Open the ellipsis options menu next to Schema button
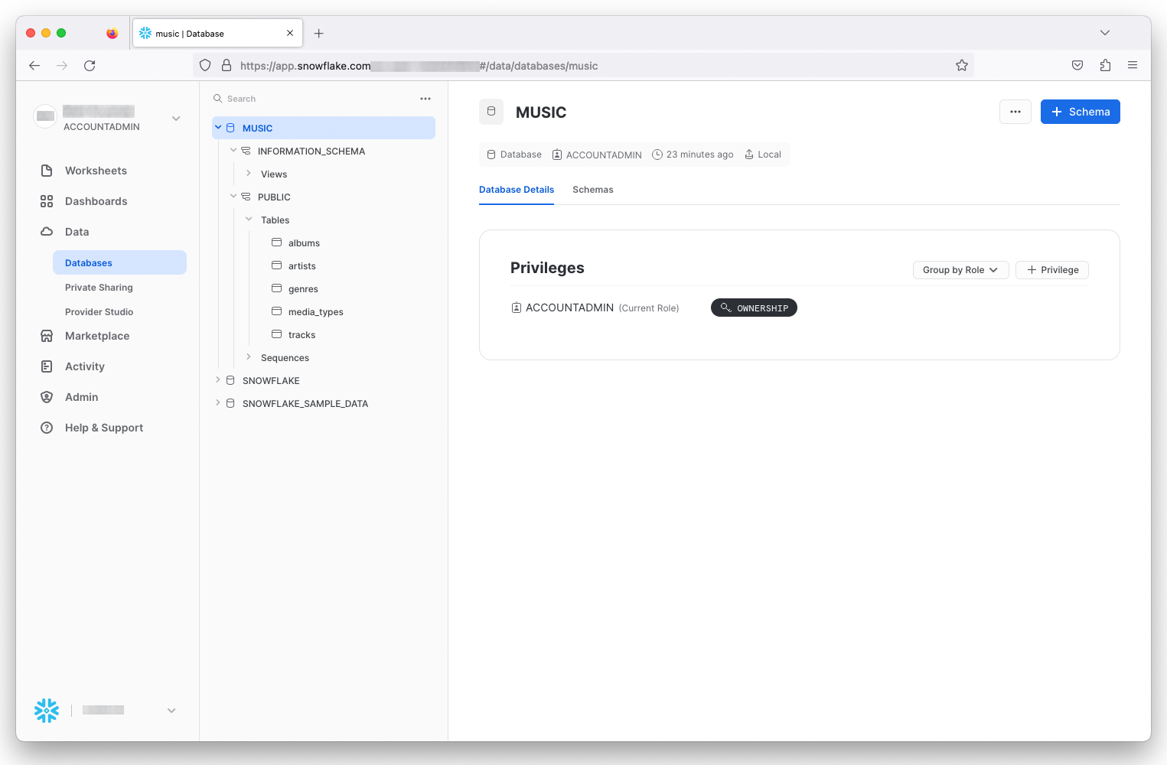Screen dimensions: 1167x765 point(1015,112)
